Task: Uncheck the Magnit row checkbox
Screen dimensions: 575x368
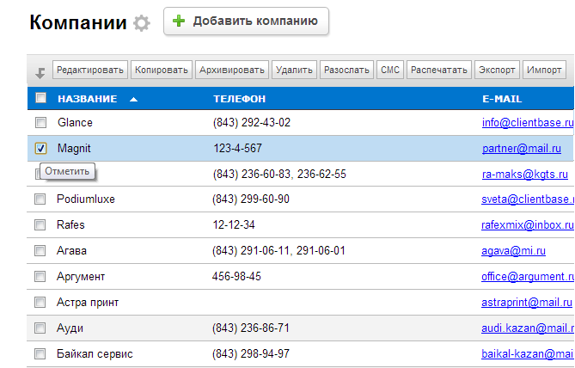Action: point(40,148)
